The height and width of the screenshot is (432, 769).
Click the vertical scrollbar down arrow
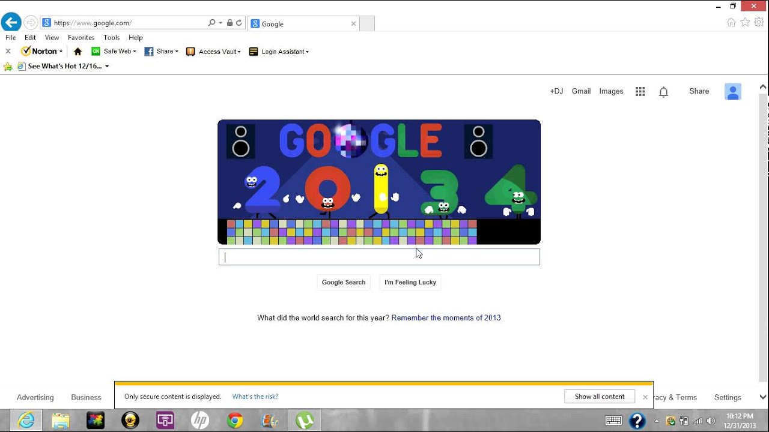[x=763, y=397]
